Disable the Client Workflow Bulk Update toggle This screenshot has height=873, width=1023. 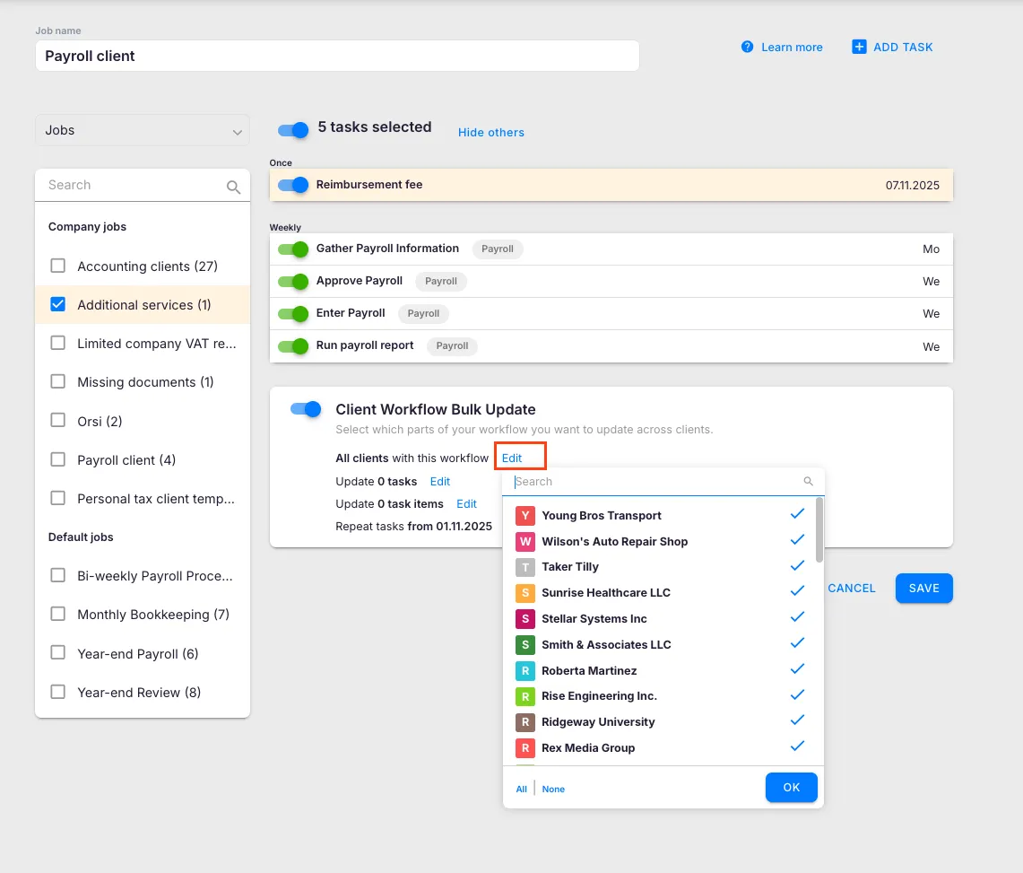306,409
